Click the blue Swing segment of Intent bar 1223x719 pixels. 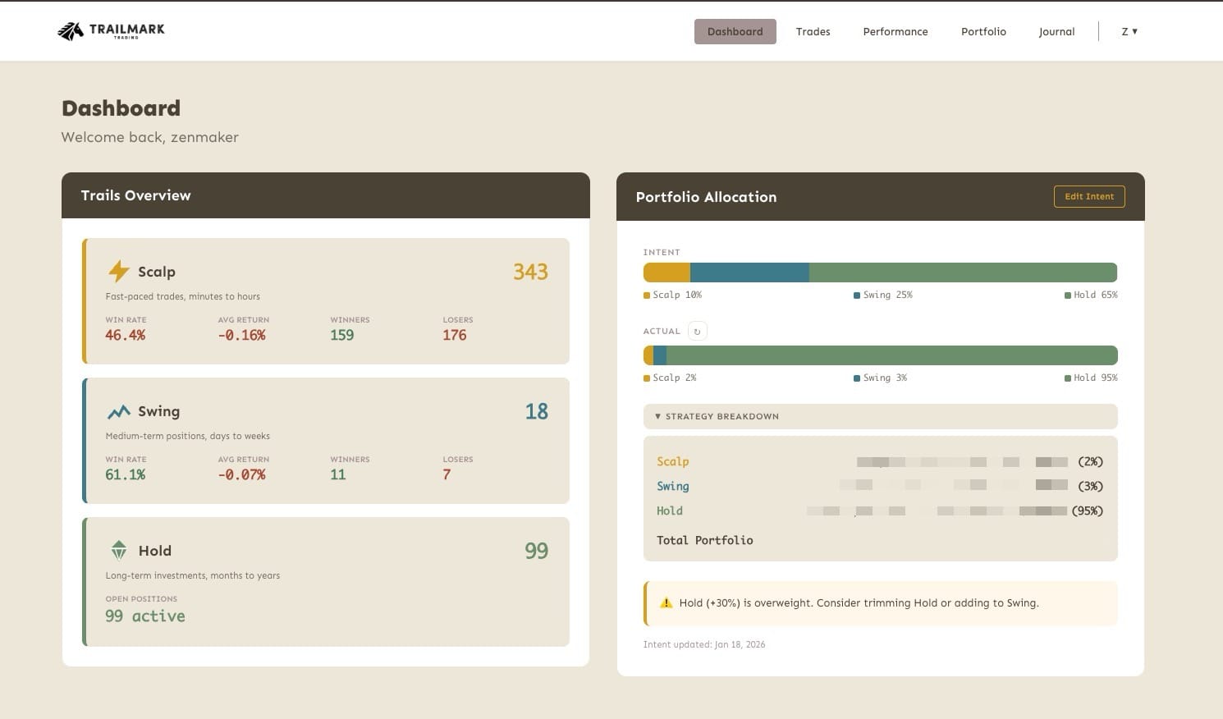749,272
